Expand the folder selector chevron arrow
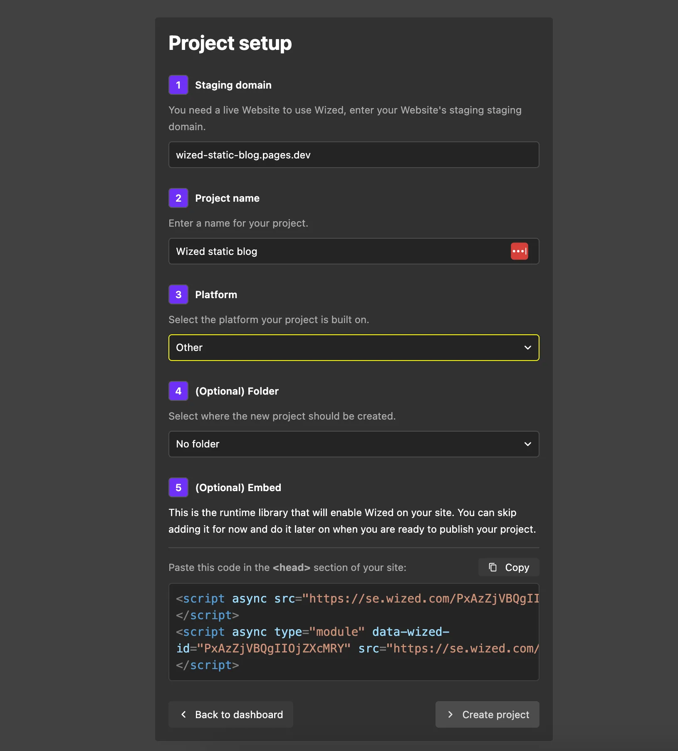 (527, 444)
